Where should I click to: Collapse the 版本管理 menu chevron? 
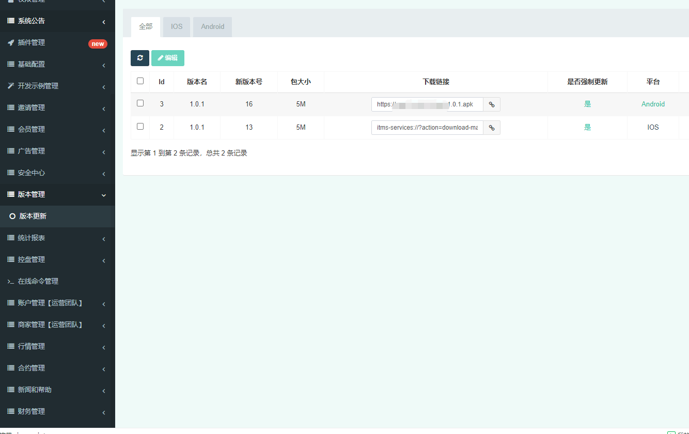104,195
